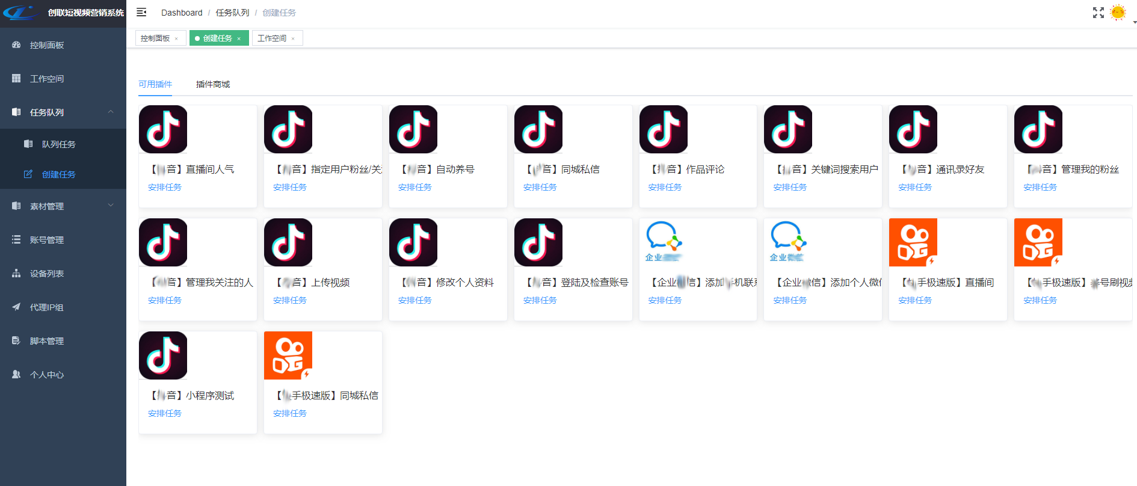Click the 脚本管理 document icon in sidebar
This screenshot has height=486, width=1137.
(x=16, y=341)
